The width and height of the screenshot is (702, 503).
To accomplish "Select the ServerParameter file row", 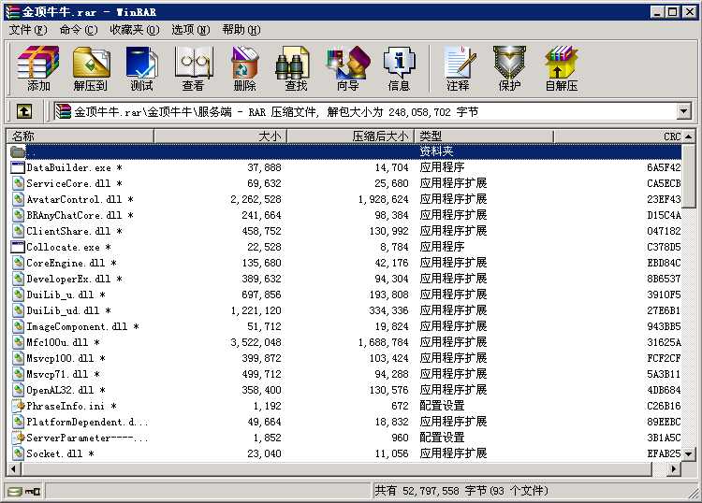I will tap(345, 438).
